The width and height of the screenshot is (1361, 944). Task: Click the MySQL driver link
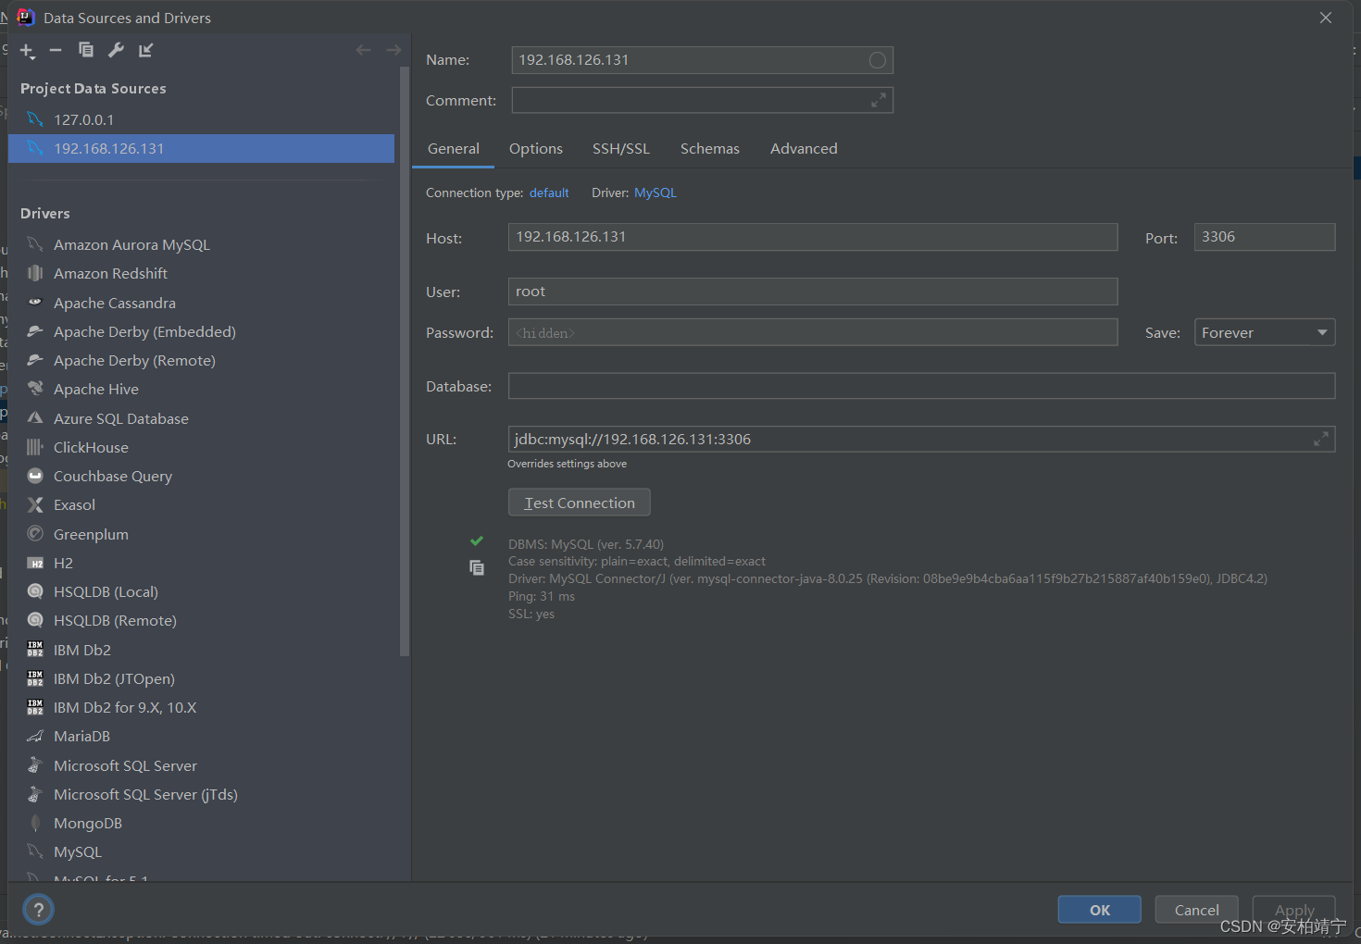pyautogui.click(x=656, y=193)
